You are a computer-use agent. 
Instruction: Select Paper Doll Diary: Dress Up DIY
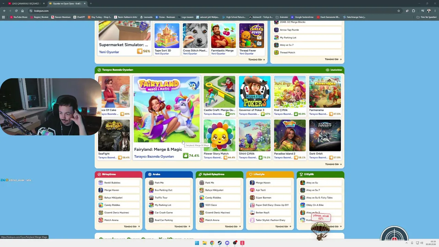[x=270, y=205]
